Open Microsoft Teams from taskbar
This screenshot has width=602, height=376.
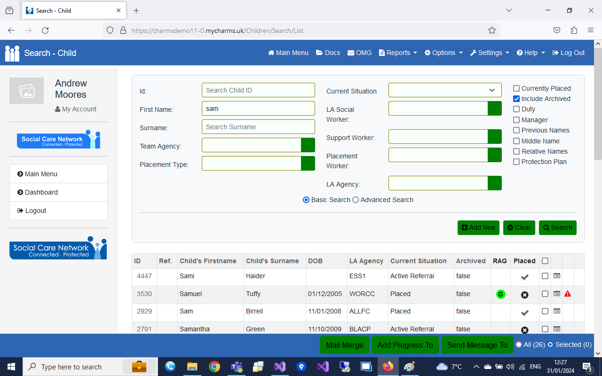click(x=236, y=367)
